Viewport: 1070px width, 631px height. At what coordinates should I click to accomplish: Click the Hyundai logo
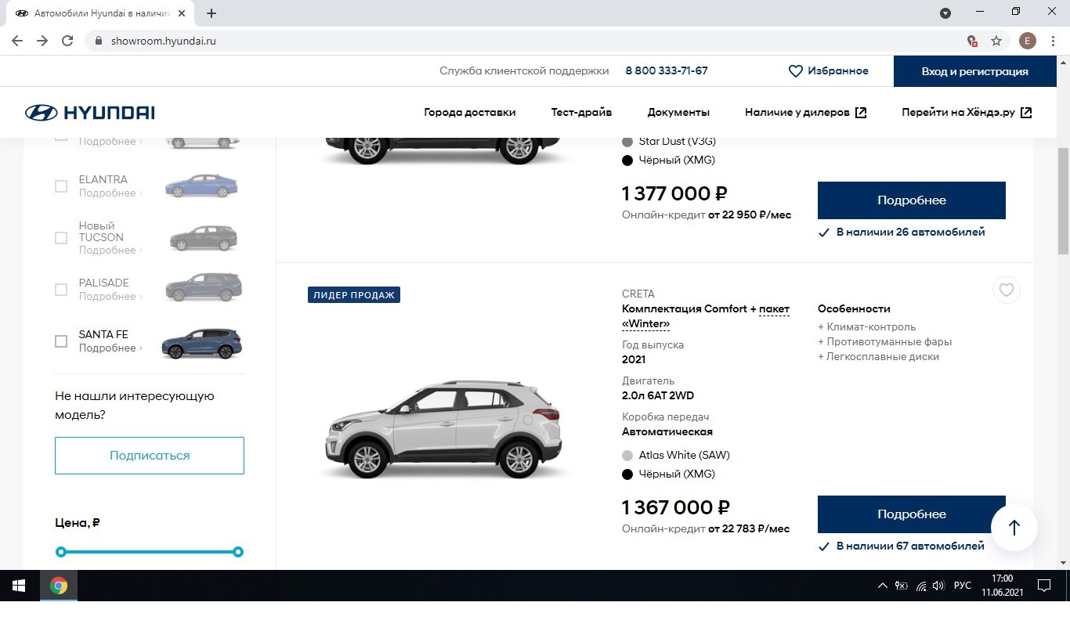pyautogui.click(x=89, y=113)
